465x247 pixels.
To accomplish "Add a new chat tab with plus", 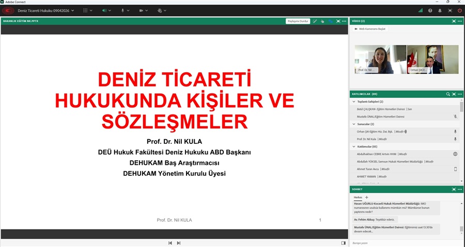I will pyautogui.click(x=367, y=197).
